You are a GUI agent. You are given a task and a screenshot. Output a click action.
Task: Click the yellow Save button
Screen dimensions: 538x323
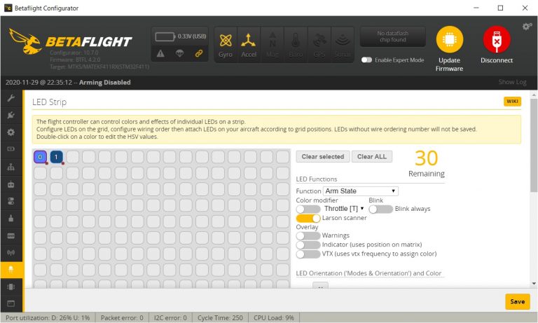coord(518,301)
